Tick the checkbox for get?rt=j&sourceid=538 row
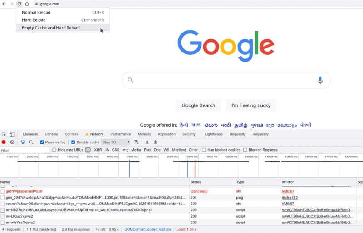Viewport: 363px width, 233px height. (x=3, y=191)
